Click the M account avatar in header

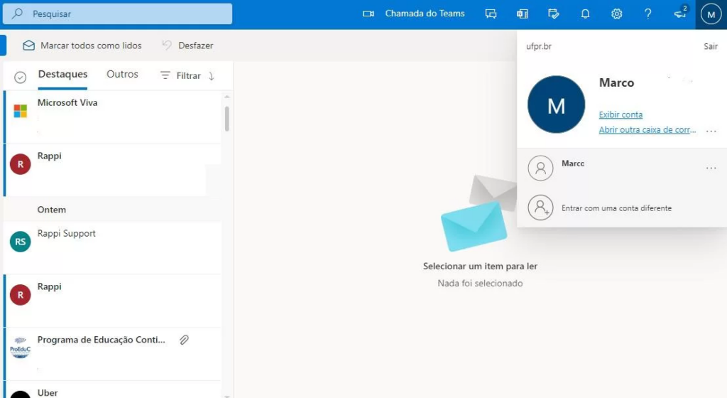[x=711, y=14]
